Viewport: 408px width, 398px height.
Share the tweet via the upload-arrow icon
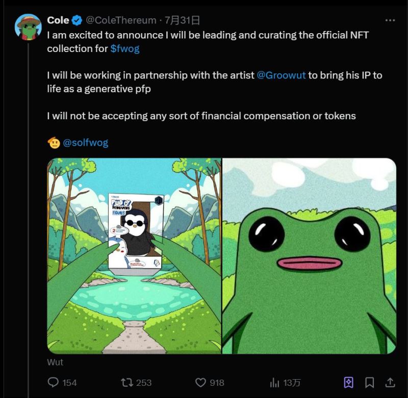[390, 382]
